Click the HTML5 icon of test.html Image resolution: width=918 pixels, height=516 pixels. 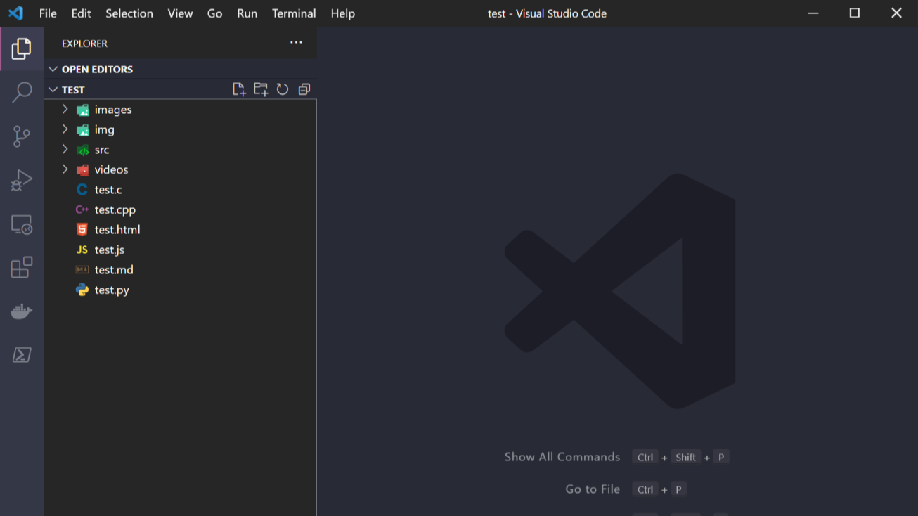click(x=82, y=230)
